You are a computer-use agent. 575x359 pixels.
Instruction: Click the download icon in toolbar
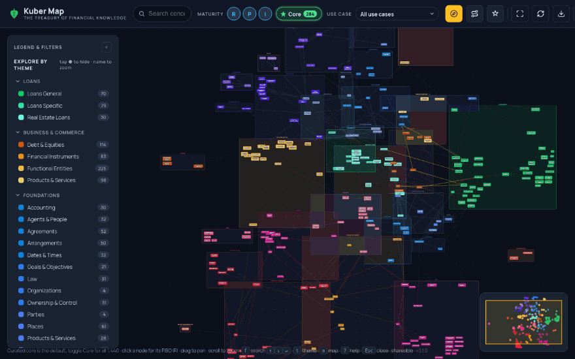(x=561, y=14)
